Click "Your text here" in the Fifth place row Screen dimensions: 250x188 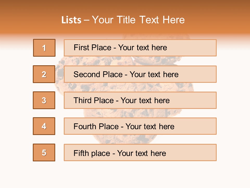pyautogui.click(x=141, y=153)
